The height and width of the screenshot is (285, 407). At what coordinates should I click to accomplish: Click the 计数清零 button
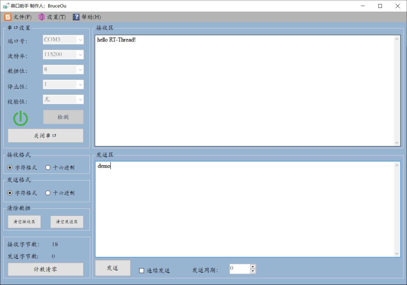coord(45,269)
